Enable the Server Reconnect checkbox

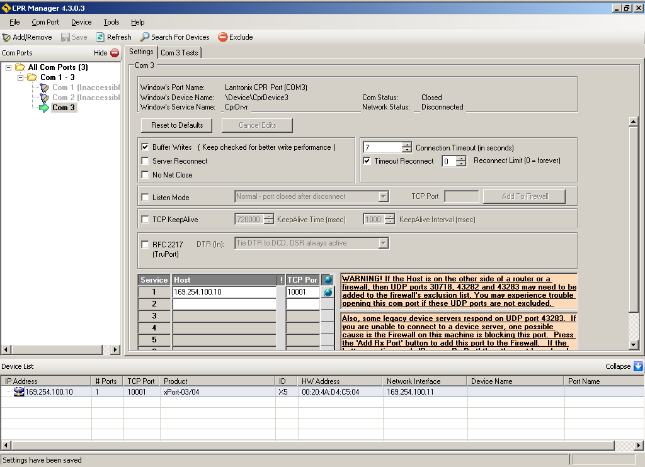(x=145, y=161)
